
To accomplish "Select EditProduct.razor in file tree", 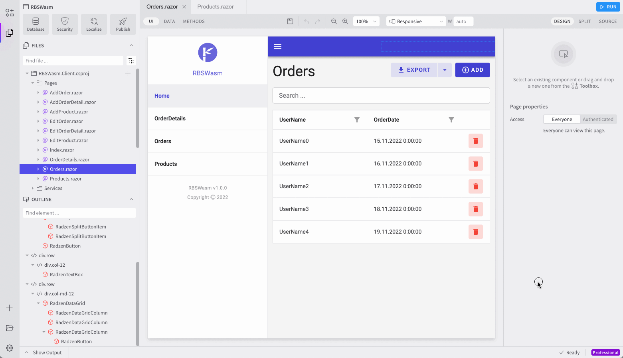I will pyautogui.click(x=69, y=140).
